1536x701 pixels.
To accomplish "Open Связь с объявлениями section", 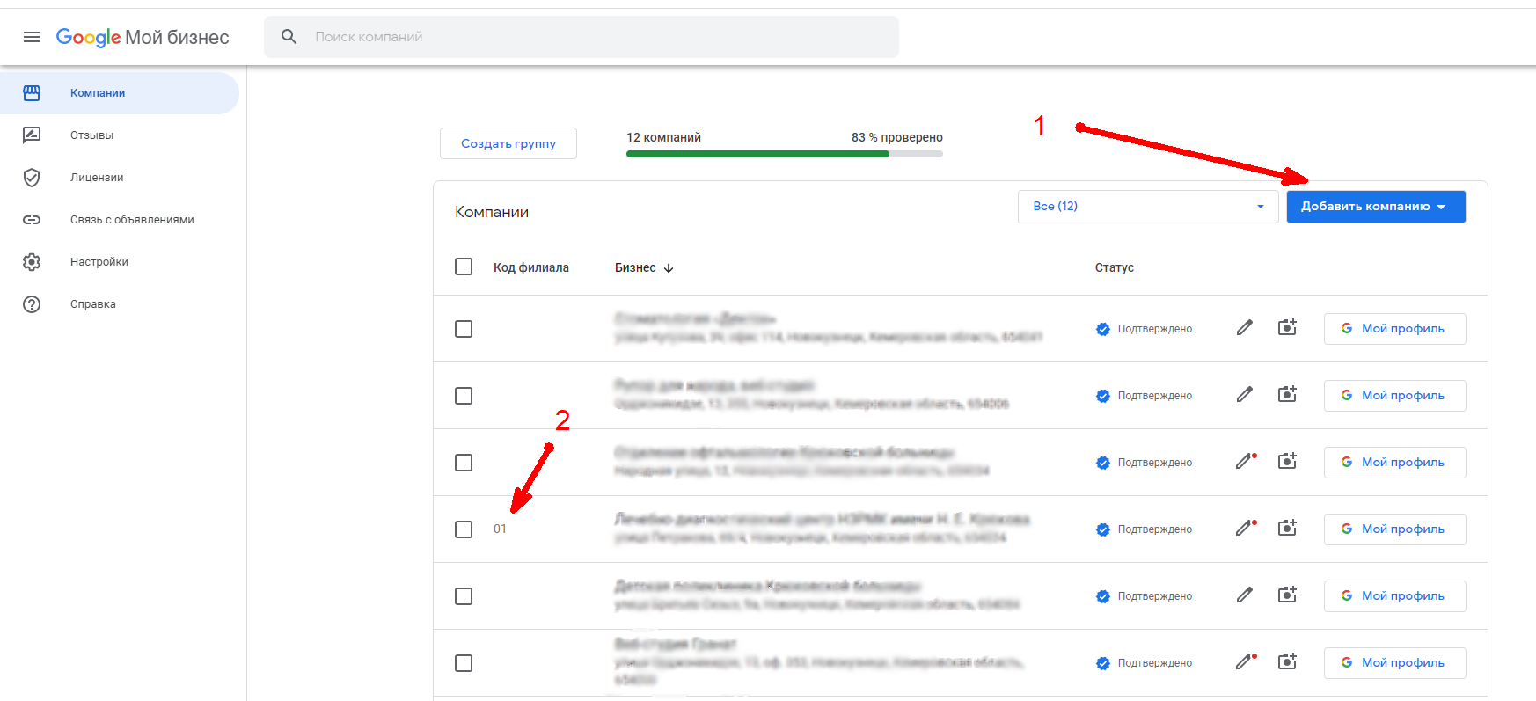I will (120, 220).
